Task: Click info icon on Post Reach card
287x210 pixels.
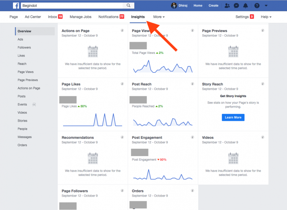Action: [x=192, y=84]
